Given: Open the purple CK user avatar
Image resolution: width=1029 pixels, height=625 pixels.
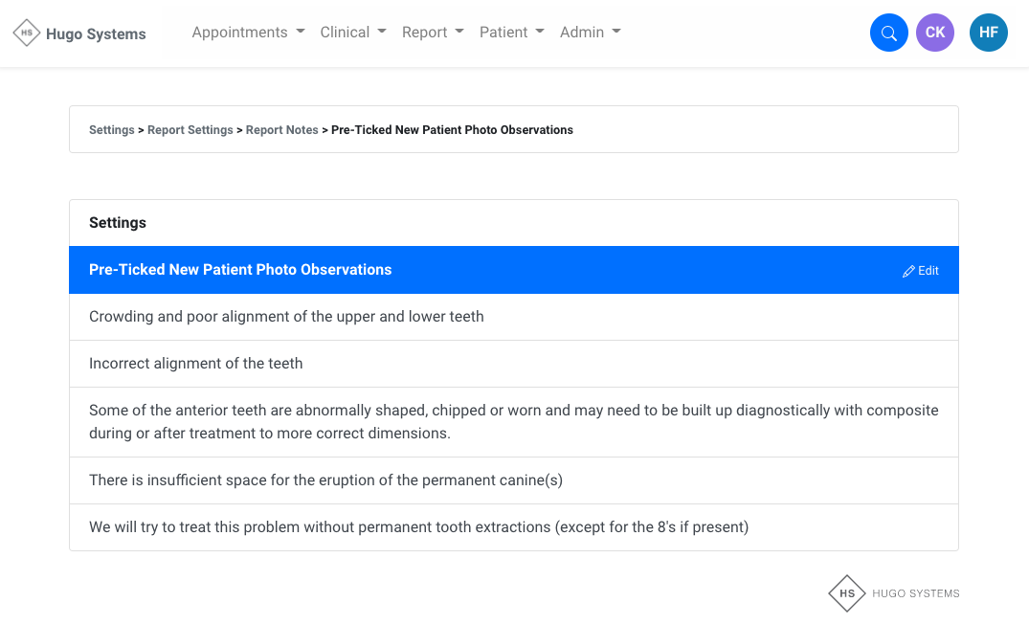Looking at the screenshot, I should pyautogui.click(x=934, y=33).
